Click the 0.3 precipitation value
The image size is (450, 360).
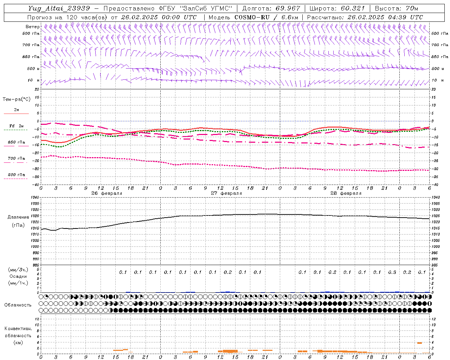(x=392, y=272)
